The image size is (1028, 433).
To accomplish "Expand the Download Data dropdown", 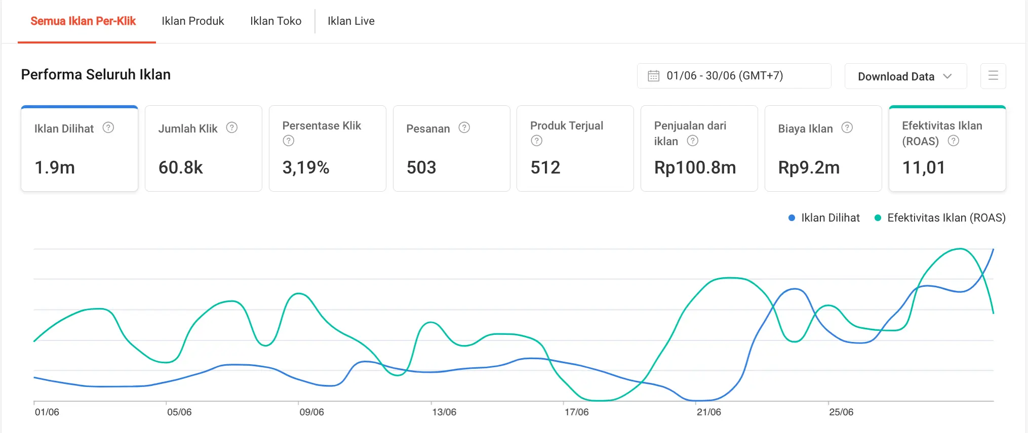I will coord(905,76).
